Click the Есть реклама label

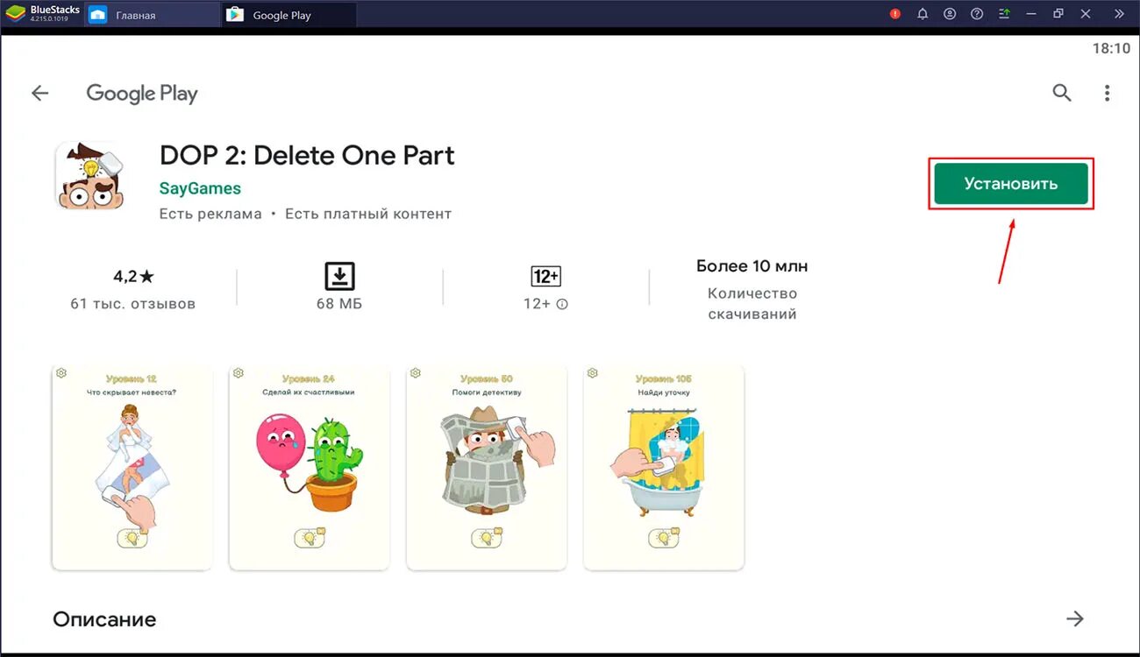click(x=210, y=214)
